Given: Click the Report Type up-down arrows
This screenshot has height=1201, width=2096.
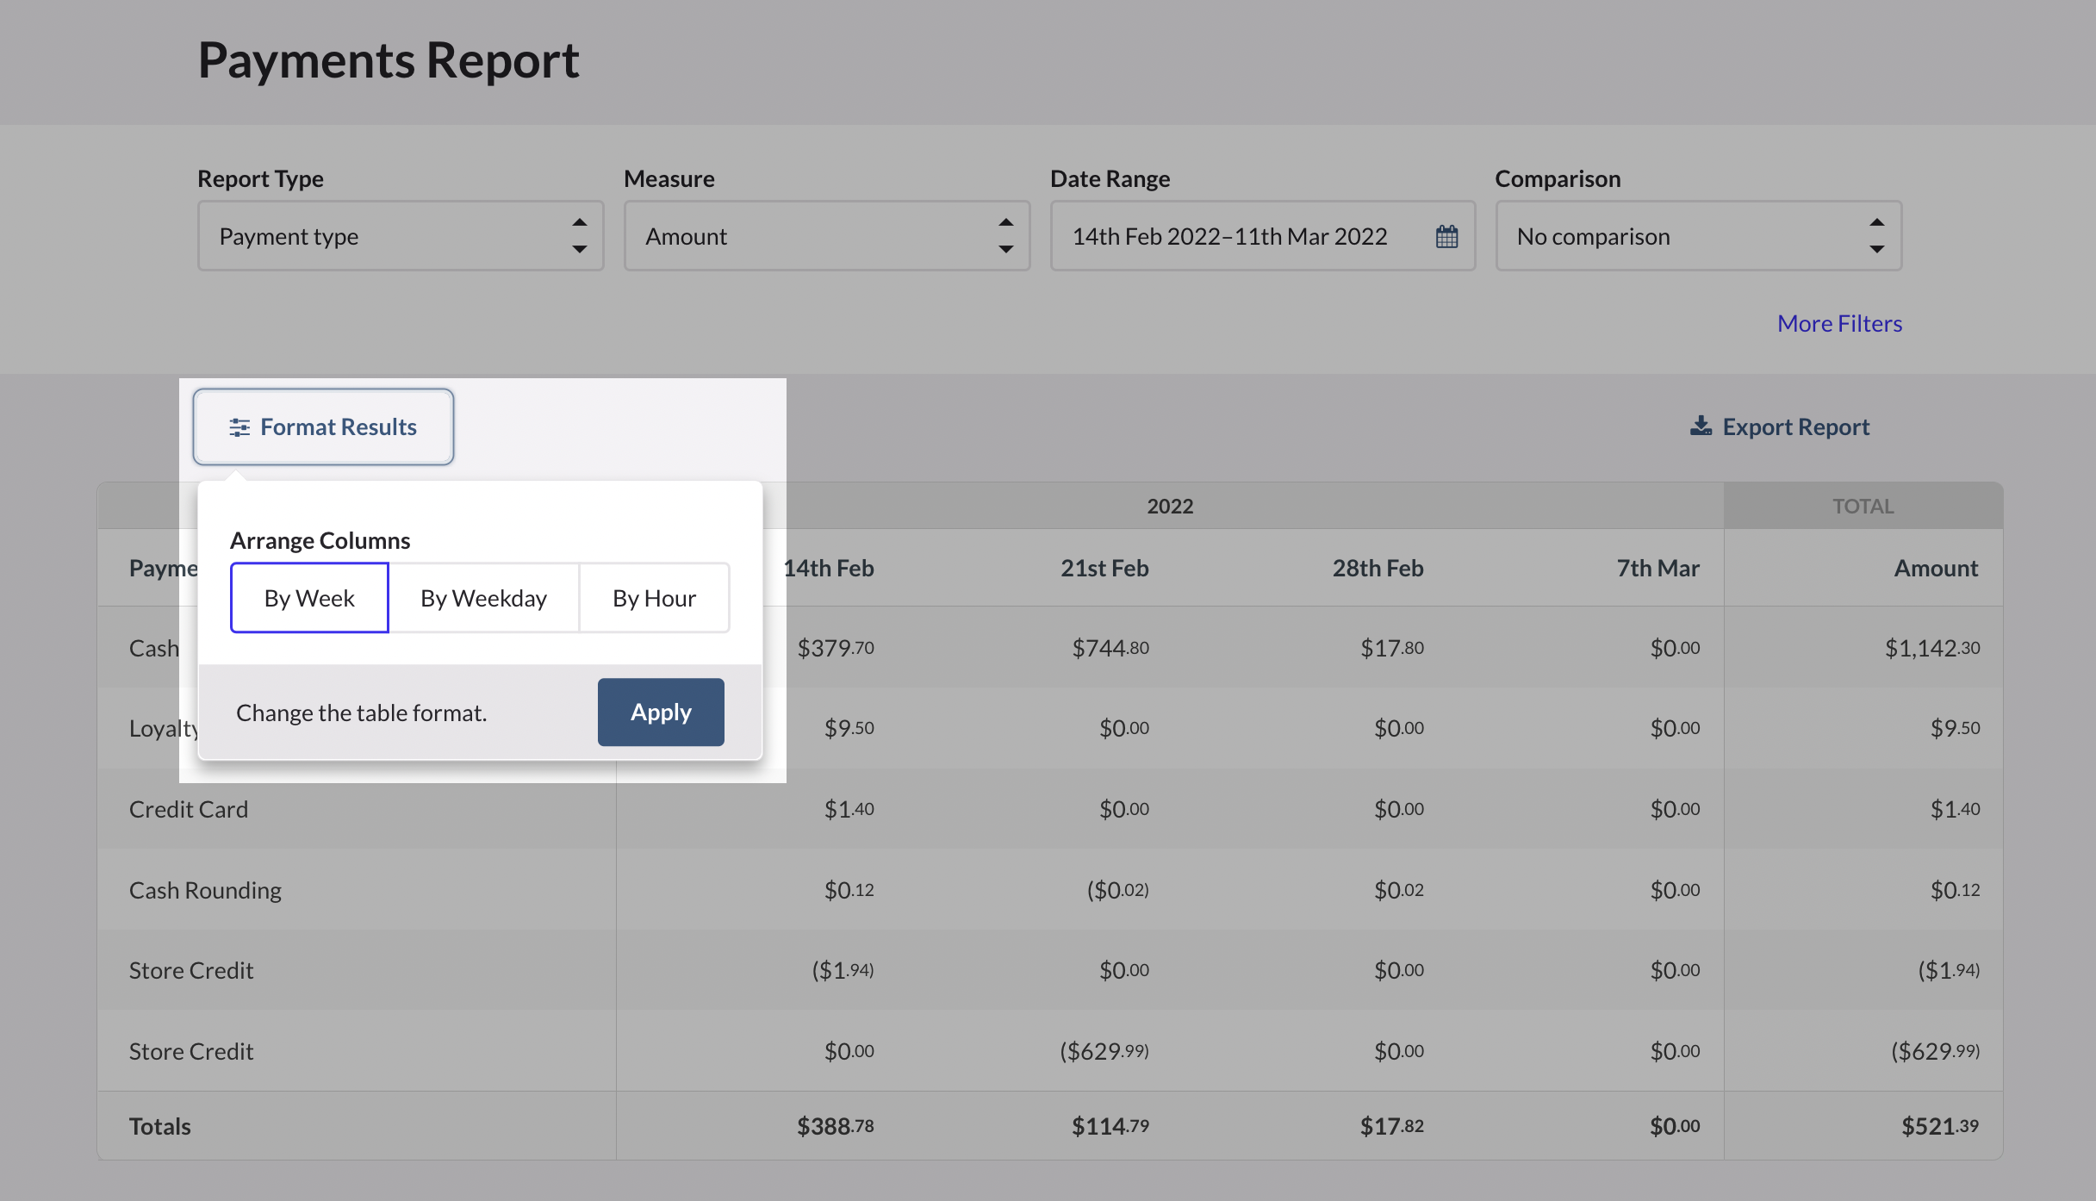Looking at the screenshot, I should coord(580,236).
